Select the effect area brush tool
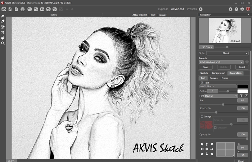Image resolution: width=252 pixels, height=162 pixels. tap(3, 27)
